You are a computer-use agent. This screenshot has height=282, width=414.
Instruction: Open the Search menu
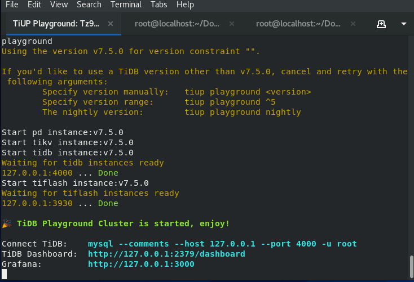point(89,5)
